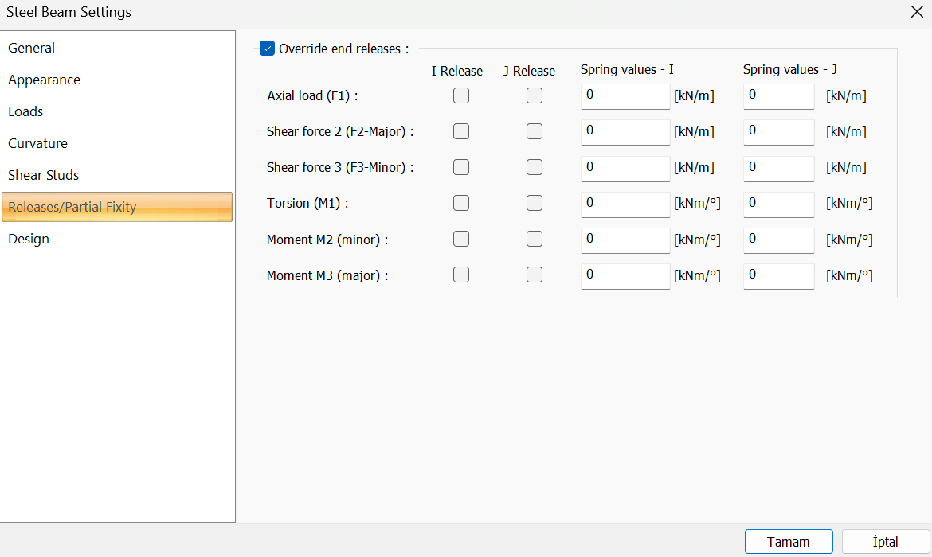Close the Steel Beam Settings dialog
This screenshot has height=557, width=932.
(x=917, y=12)
